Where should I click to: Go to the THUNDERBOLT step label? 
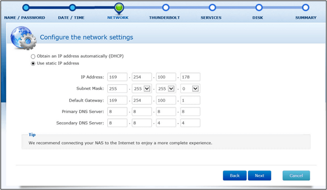pyautogui.click(x=165, y=18)
